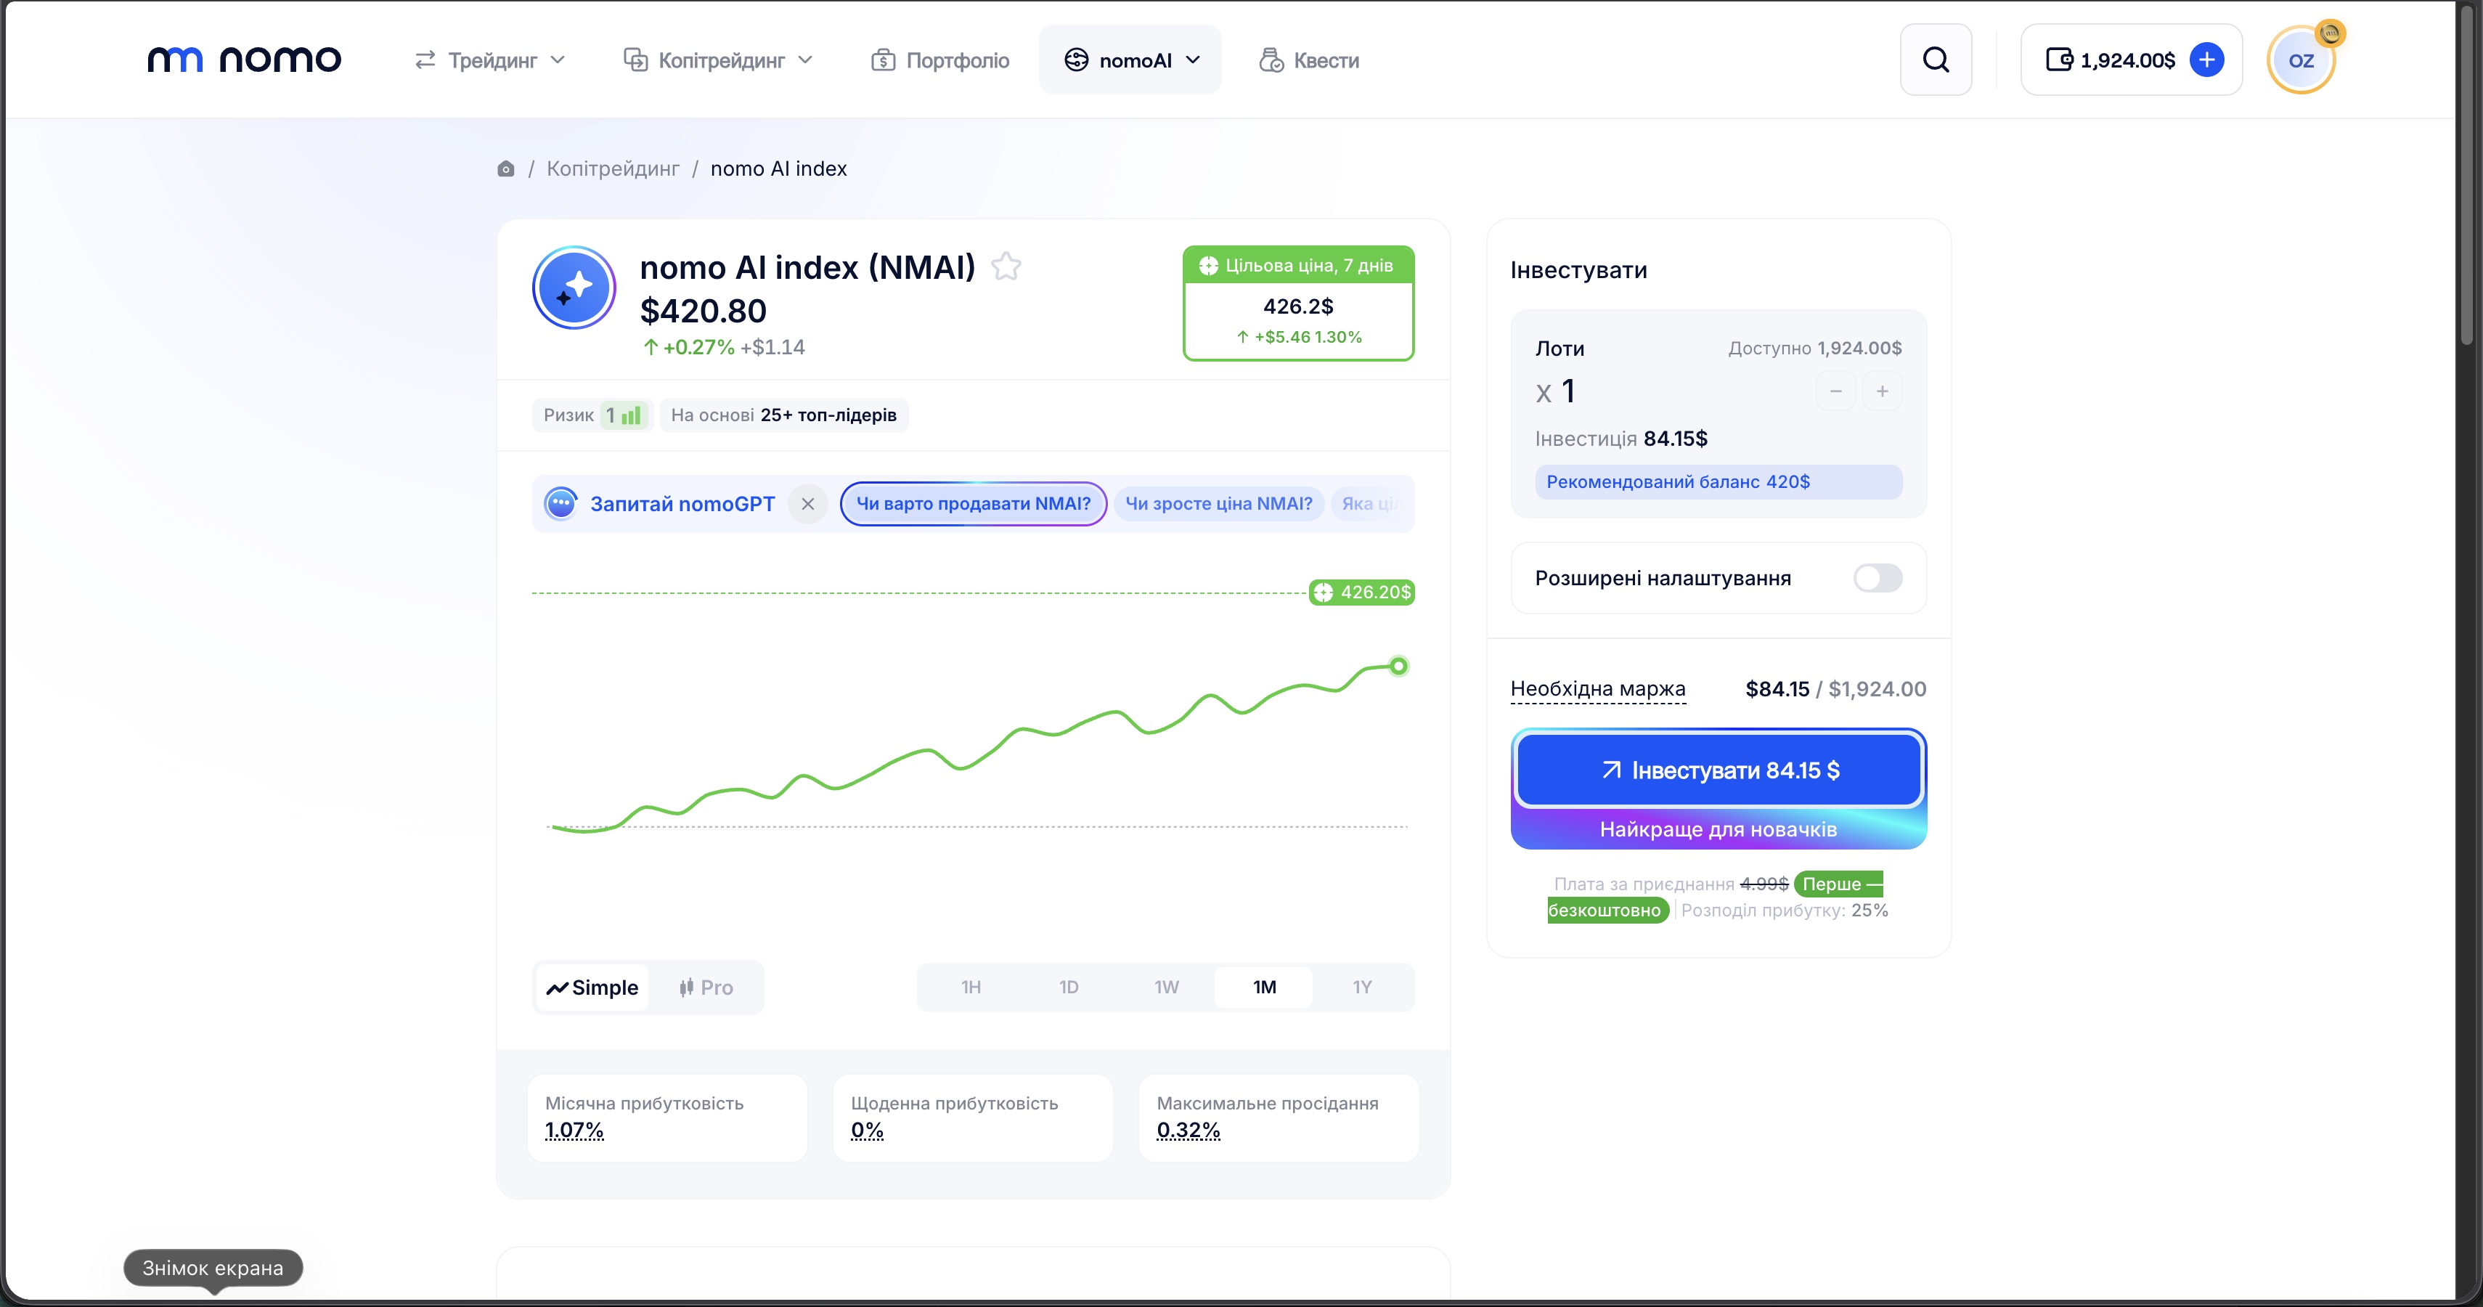
Task: Click the nomoAI globe icon
Action: [1076, 60]
